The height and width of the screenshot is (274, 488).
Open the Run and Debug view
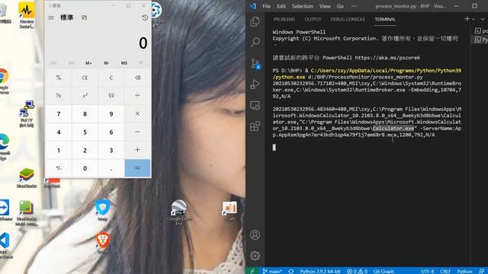tap(255, 84)
